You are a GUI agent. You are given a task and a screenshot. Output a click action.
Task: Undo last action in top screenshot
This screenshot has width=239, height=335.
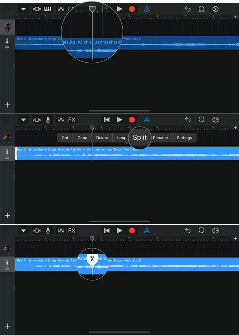click(x=188, y=9)
